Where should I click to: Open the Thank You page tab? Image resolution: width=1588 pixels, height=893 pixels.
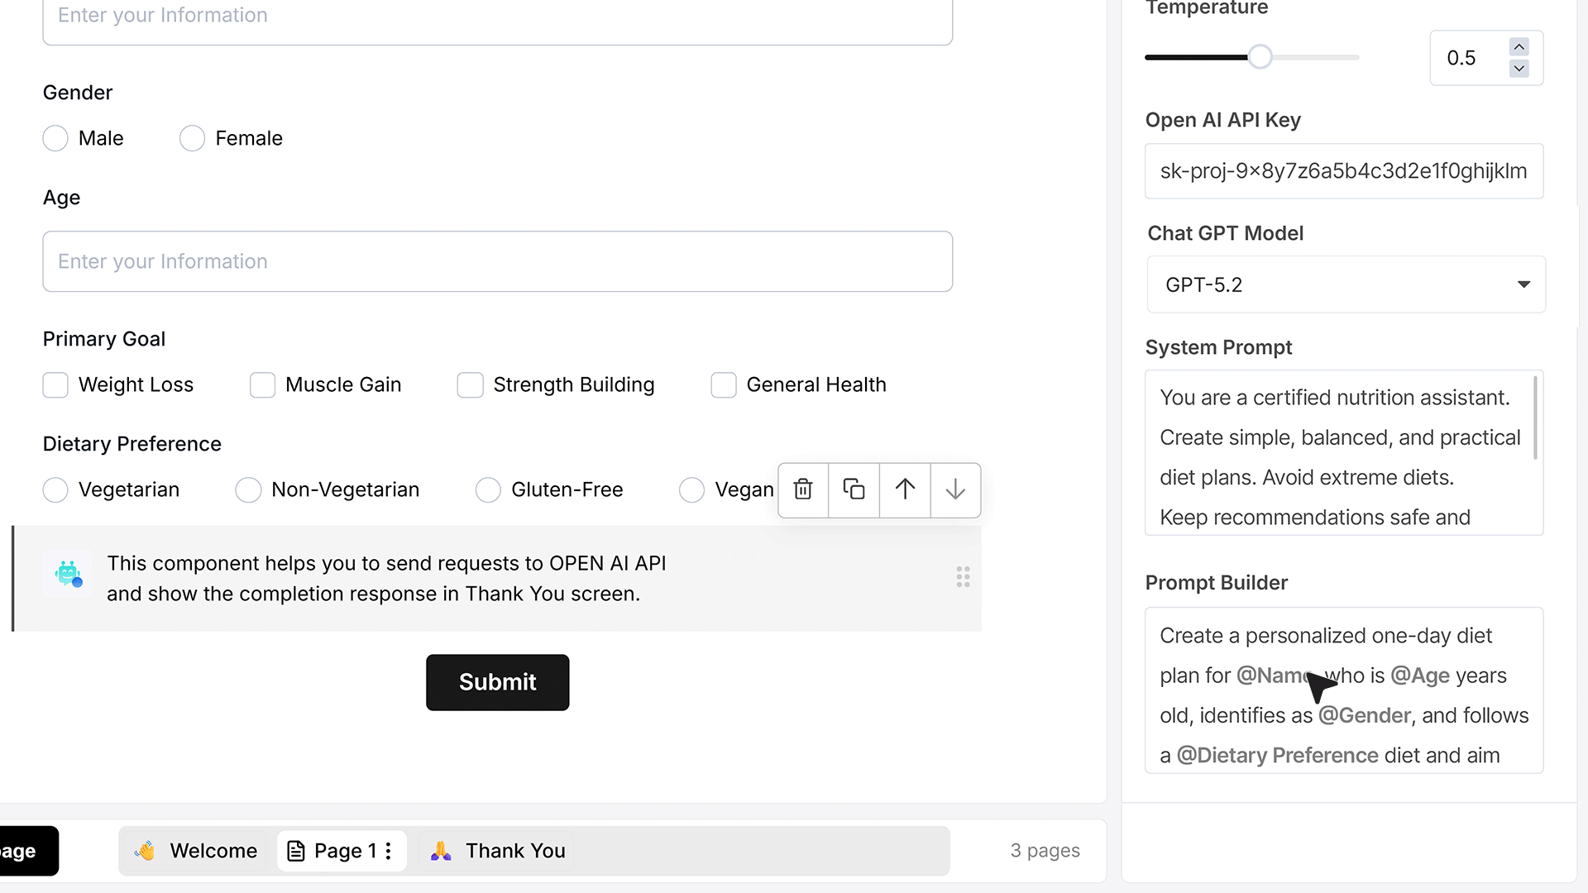(x=498, y=851)
